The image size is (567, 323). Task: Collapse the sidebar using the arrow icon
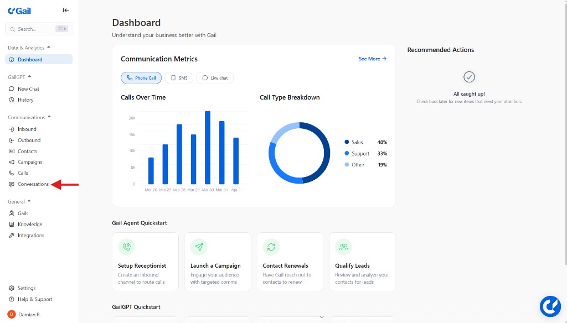(x=66, y=10)
